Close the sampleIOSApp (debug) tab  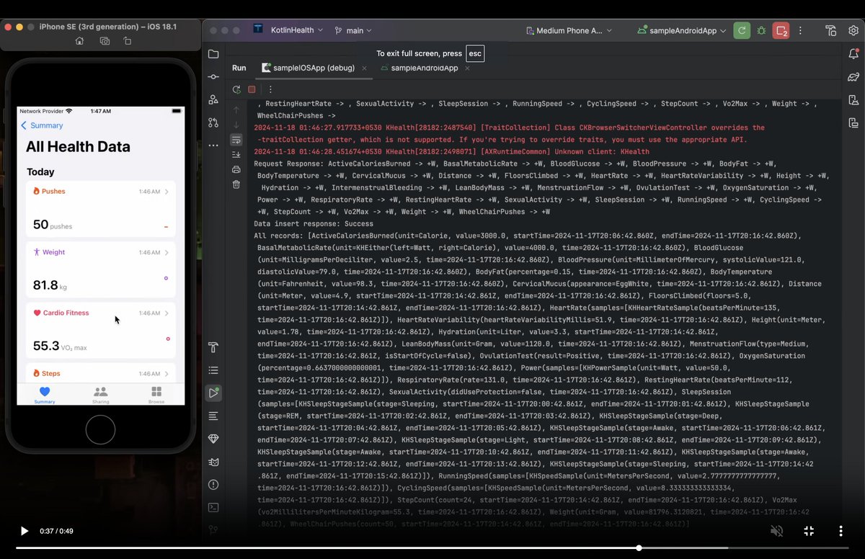(364, 68)
